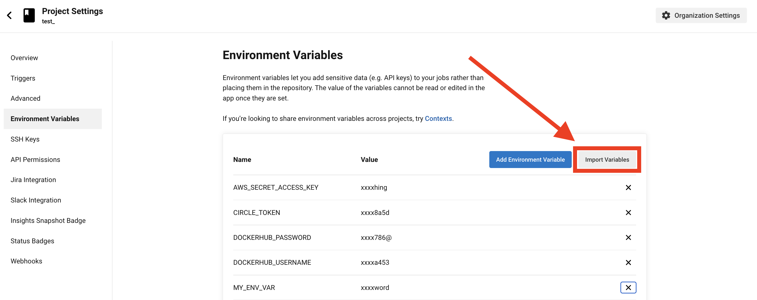Open the Overview settings page
Viewport: 757px width, 300px height.
[x=24, y=58]
